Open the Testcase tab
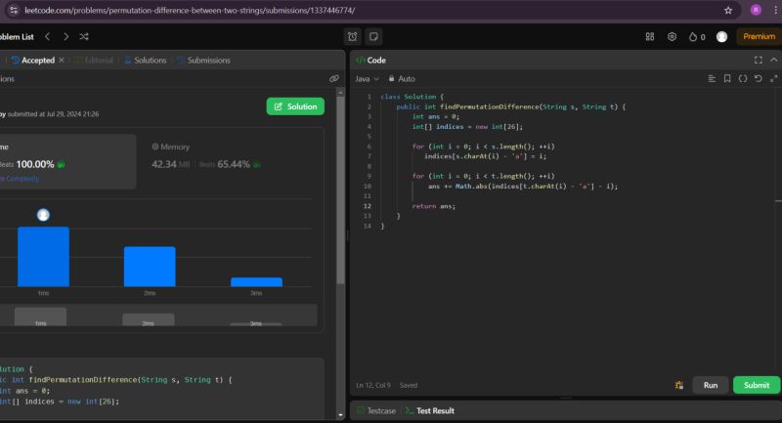 pyautogui.click(x=376, y=410)
